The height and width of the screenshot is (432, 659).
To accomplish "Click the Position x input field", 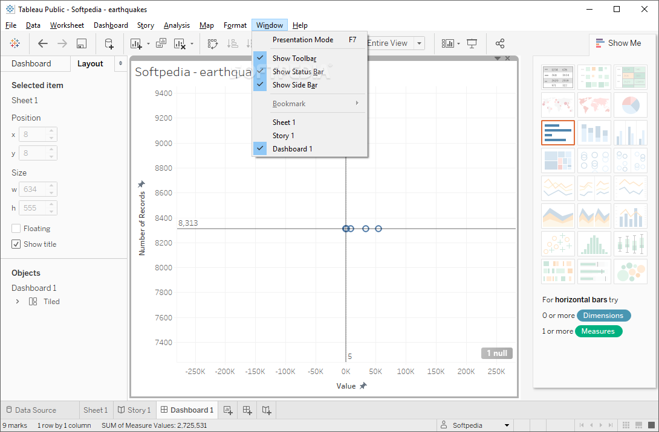I will point(33,135).
